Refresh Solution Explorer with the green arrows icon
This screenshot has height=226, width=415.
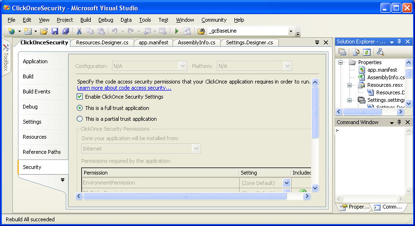pyautogui.click(x=367, y=52)
